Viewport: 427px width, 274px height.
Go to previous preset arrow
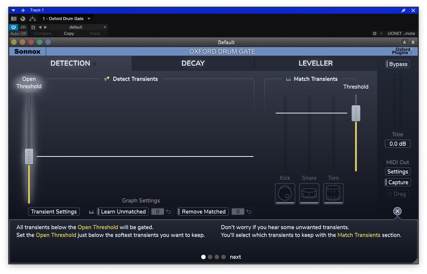pyautogui.click(x=40, y=27)
